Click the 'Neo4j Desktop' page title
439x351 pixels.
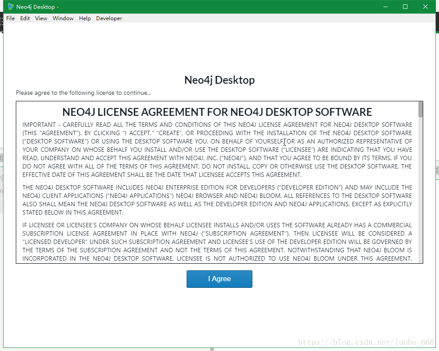tap(219, 80)
